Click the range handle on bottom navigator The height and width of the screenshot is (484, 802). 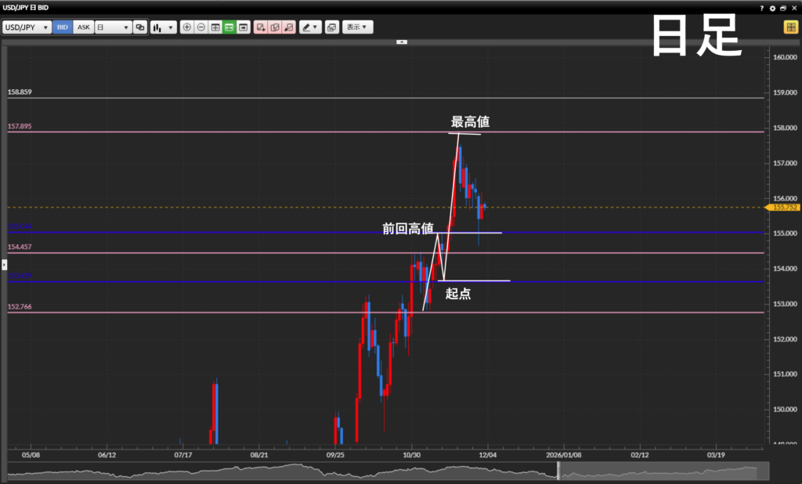[558, 470]
